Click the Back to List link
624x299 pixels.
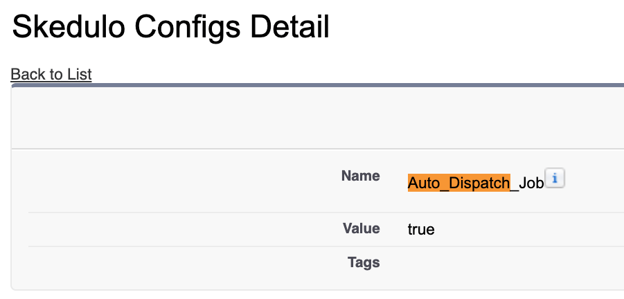[x=51, y=74]
